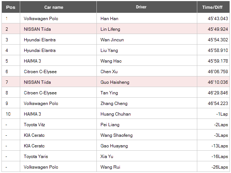
Task: Select the highlighted Guo Haisheng row
Action: pyautogui.click(x=115, y=82)
